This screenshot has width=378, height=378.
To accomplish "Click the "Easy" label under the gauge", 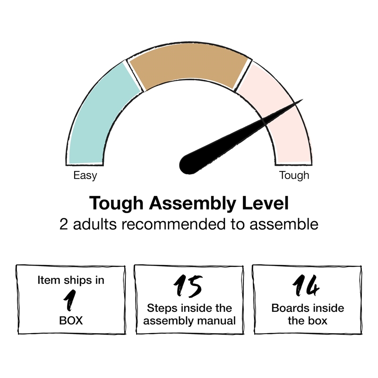I will tap(85, 176).
